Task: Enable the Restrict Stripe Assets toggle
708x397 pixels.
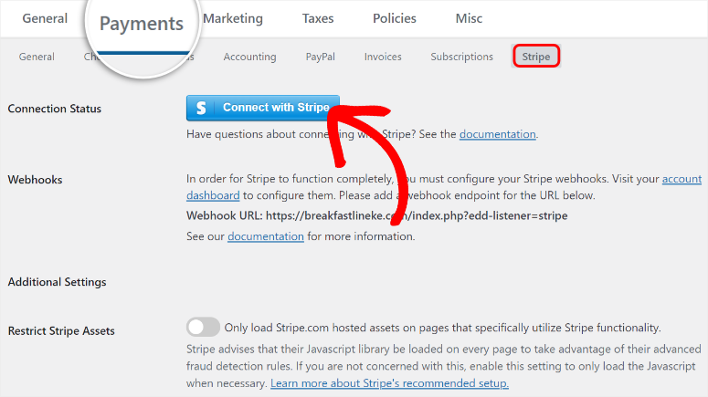Action: tap(203, 328)
